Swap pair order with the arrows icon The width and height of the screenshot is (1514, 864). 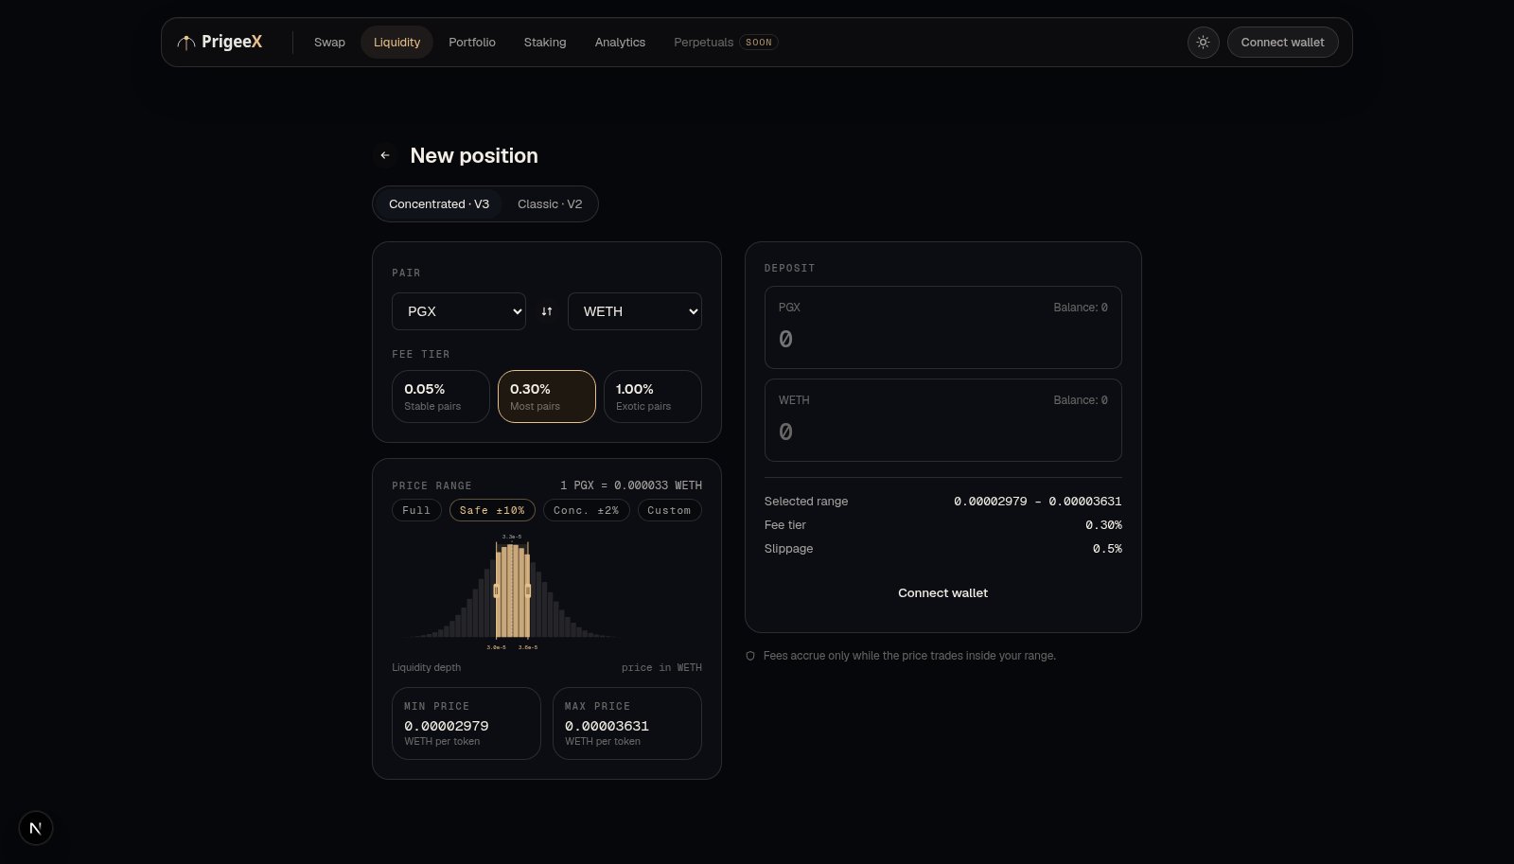[547, 311]
